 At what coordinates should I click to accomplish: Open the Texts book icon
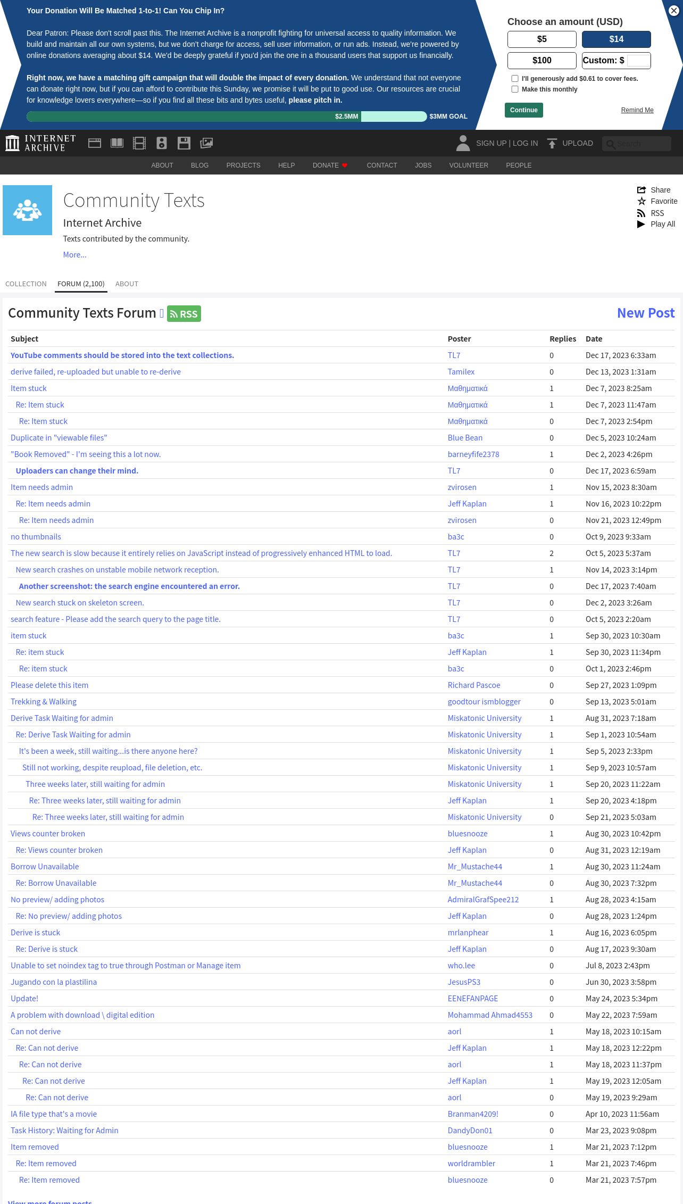point(117,143)
